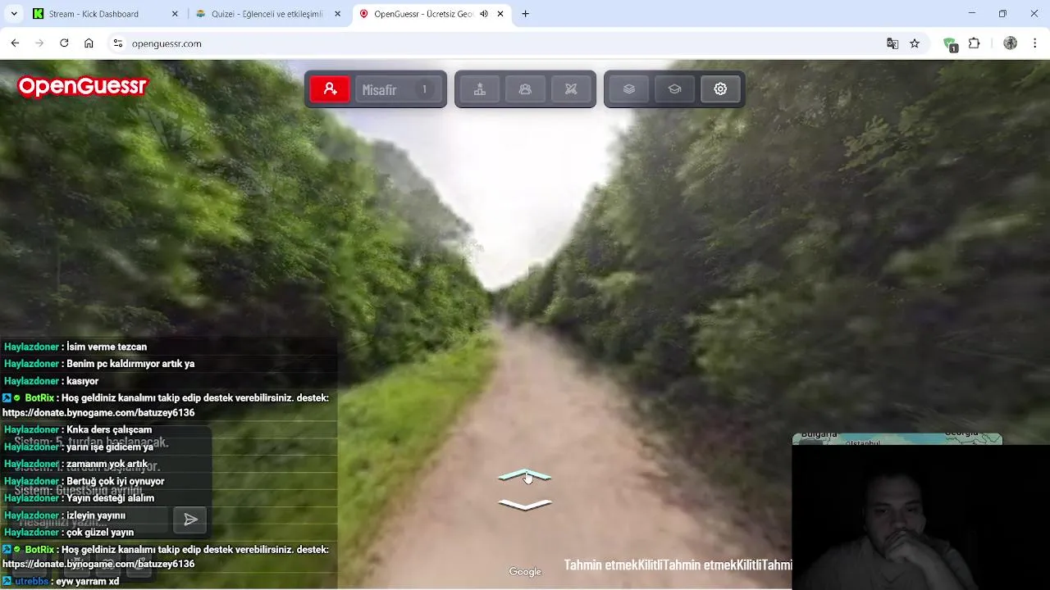Viewport: 1050px width, 590px height.
Task: Open OpenGuessr settings gear
Action: (x=720, y=89)
